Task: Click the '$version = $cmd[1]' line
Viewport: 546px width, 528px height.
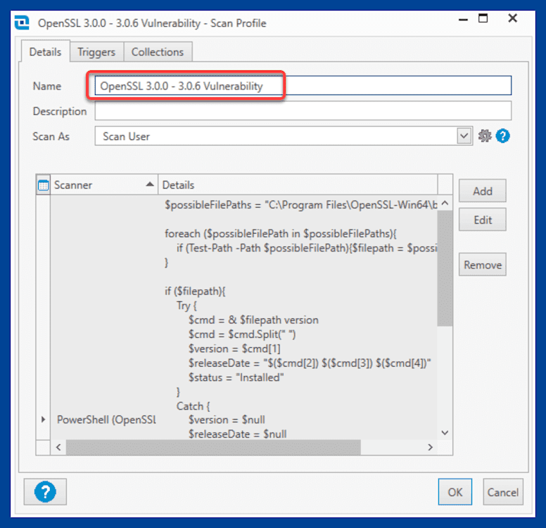Action: click(234, 348)
